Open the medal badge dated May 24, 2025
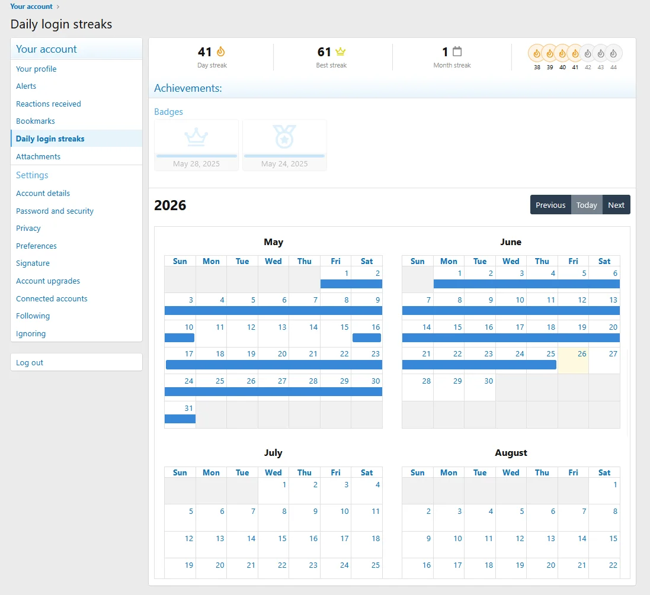The width and height of the screenshot is (650, 595). [284, 145]
